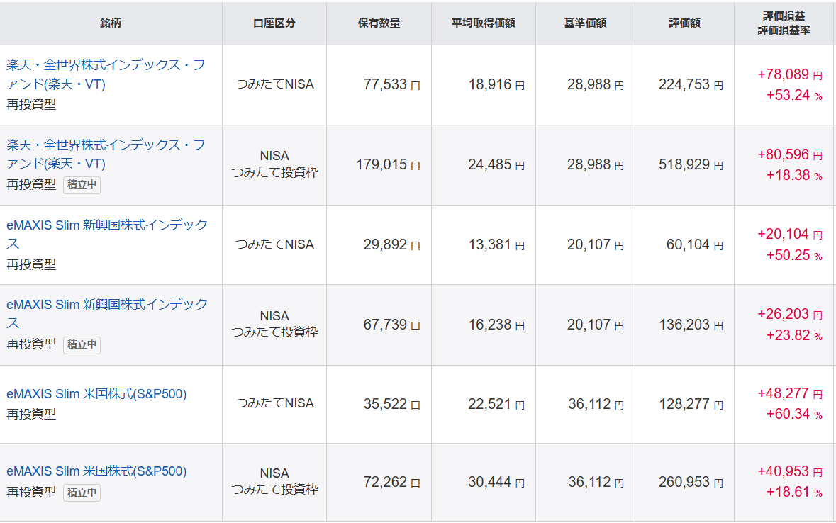The width and height of the screenshot is (836, 523).
Task: Click the +60.34 % return rate
Action: tap(793, 414)
